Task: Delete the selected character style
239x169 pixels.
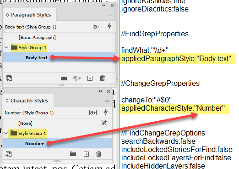Action: (x=98, y=154)
